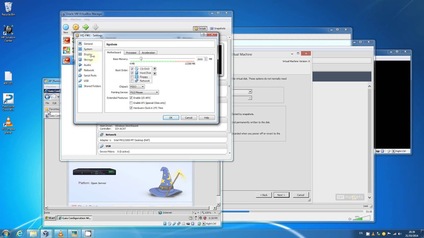Image resolution: width=424 pixels, height=238 pixels.
Task: Enable EFI (special OSes only) checkbox
Action: coord(131,103)
